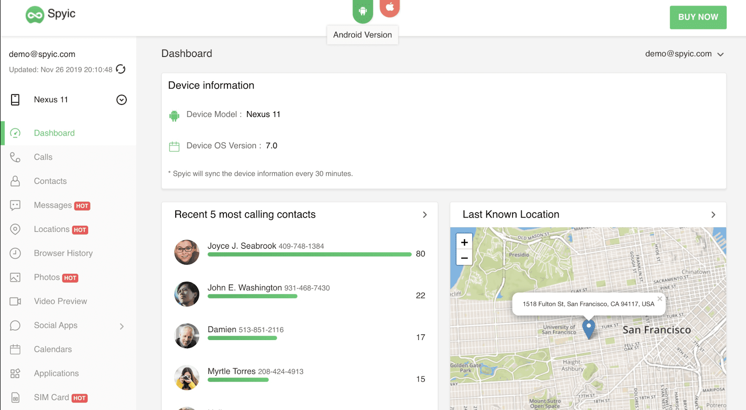Go to the Contacts section
Image resolution: width=746 pixels, height=410 pixels.
tap(50, 181)
